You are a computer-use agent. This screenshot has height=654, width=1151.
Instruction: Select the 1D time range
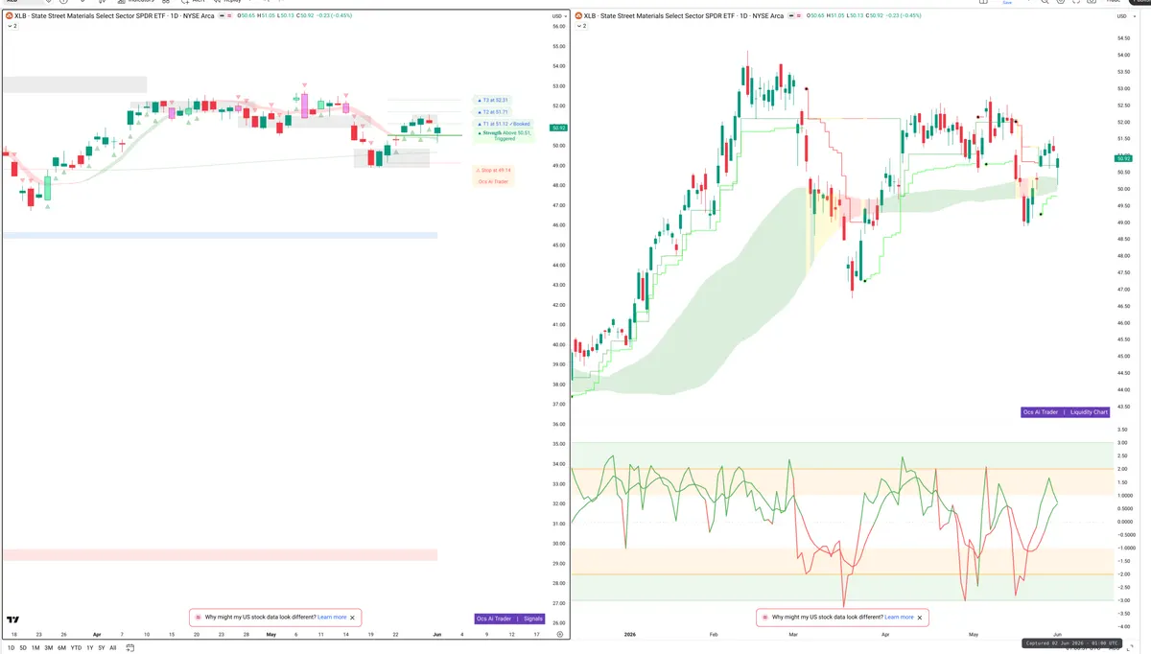(11, 647)
